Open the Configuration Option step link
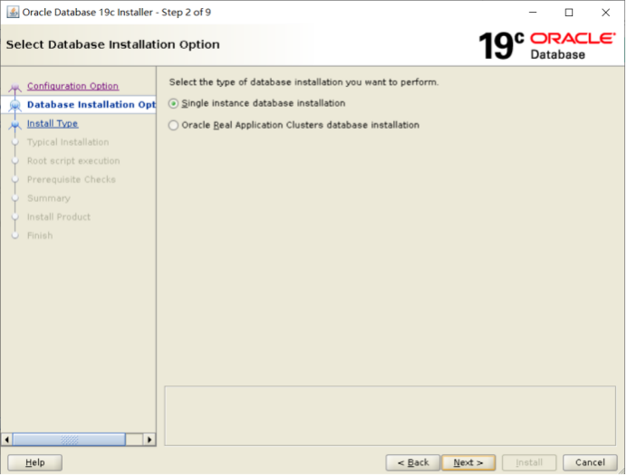The width and height of the screenshot is (627, 476). coord(72,86)
